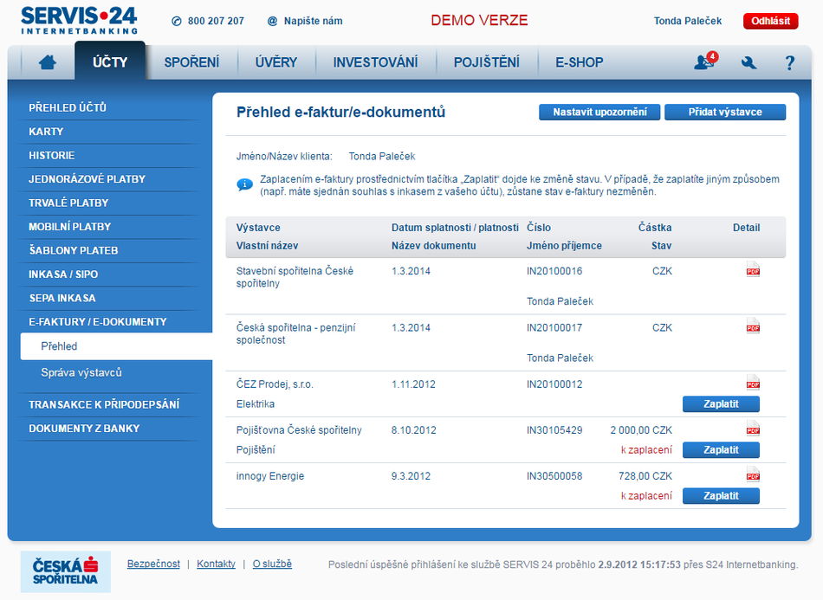Click the @ icon next to Napište nám

[x=272, y=21]
